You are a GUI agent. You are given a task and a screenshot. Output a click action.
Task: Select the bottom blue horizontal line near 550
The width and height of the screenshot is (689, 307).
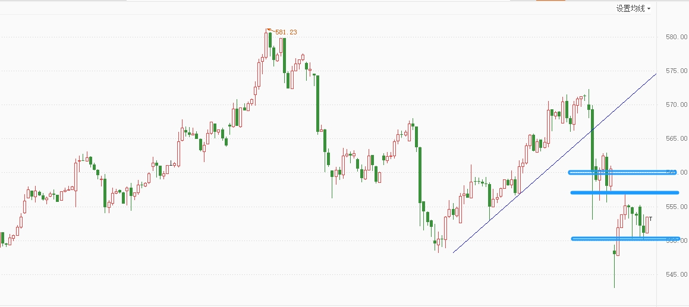coord(625,239)
